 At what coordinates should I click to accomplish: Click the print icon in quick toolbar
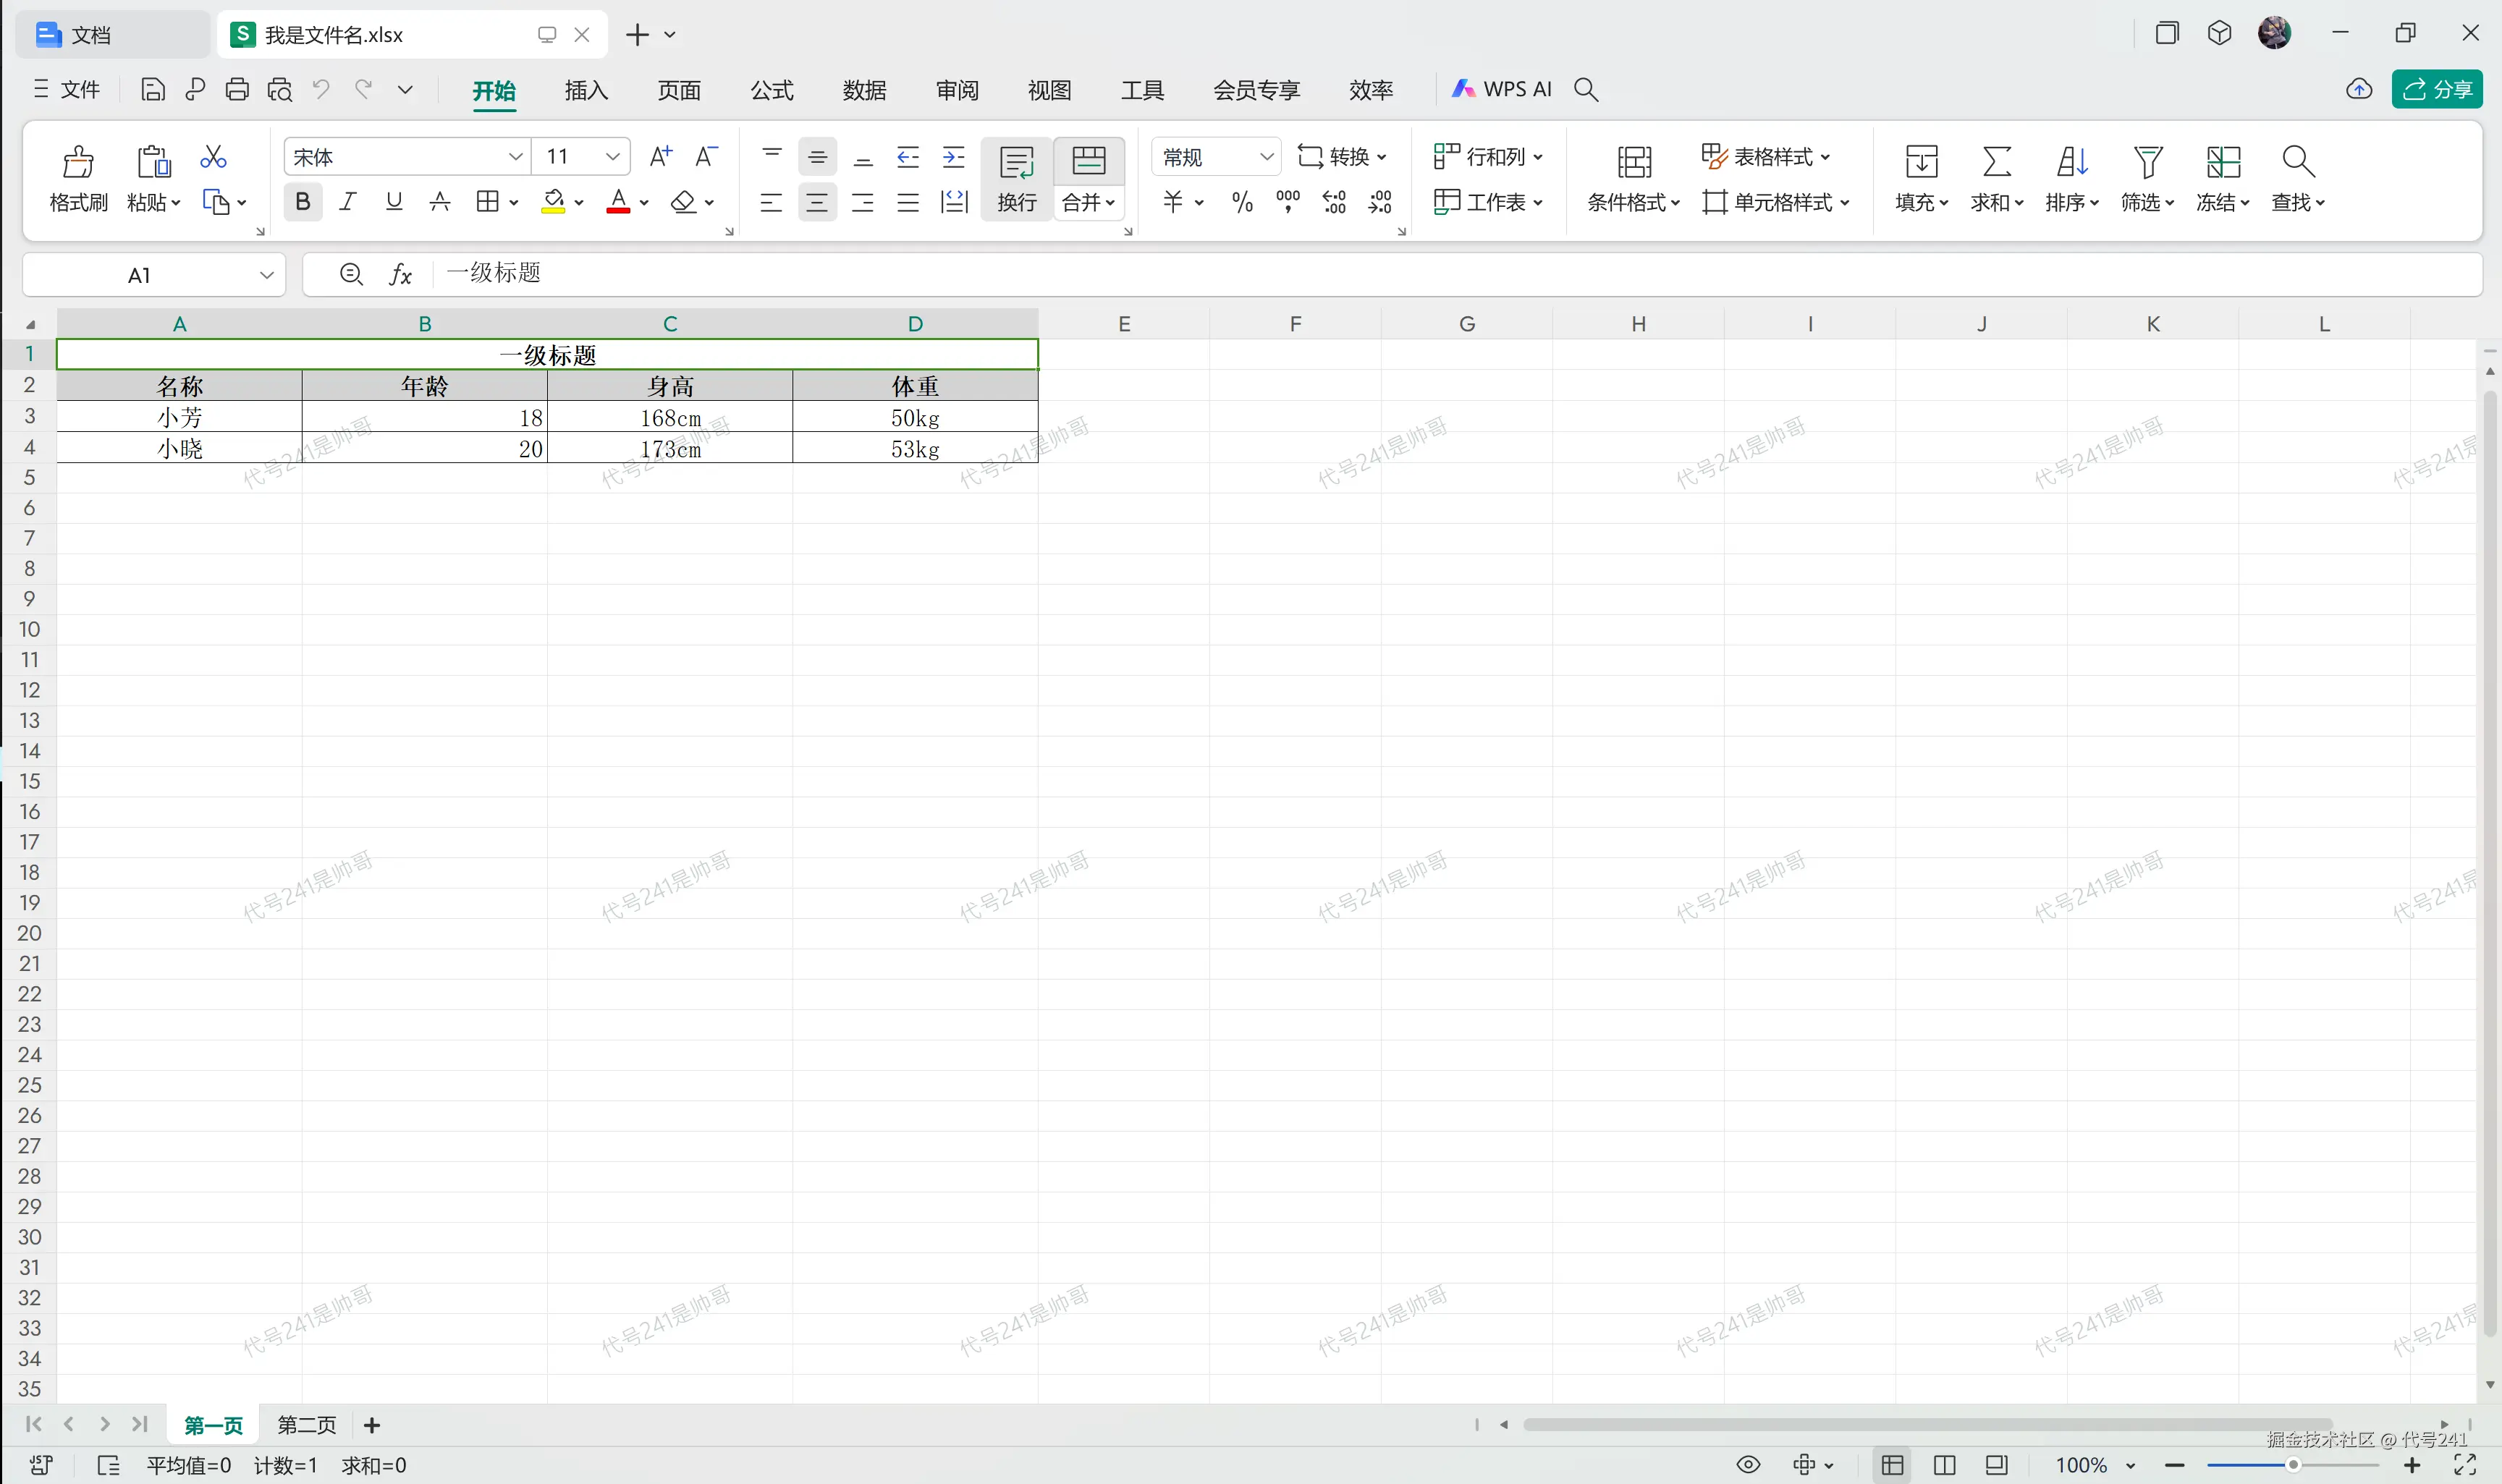(x=237, y=90)
